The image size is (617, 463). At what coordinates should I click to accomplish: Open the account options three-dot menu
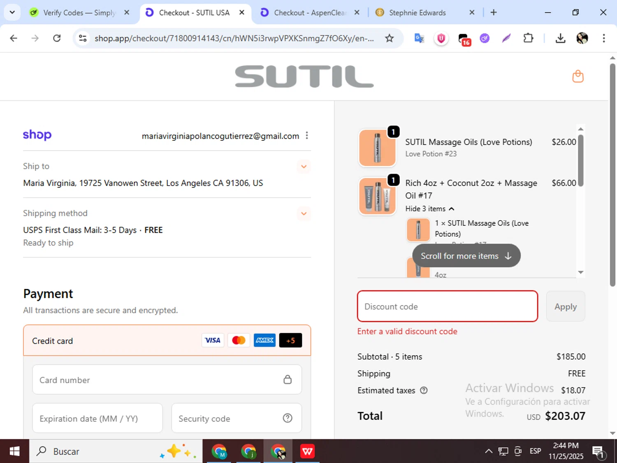pos(307,135)
